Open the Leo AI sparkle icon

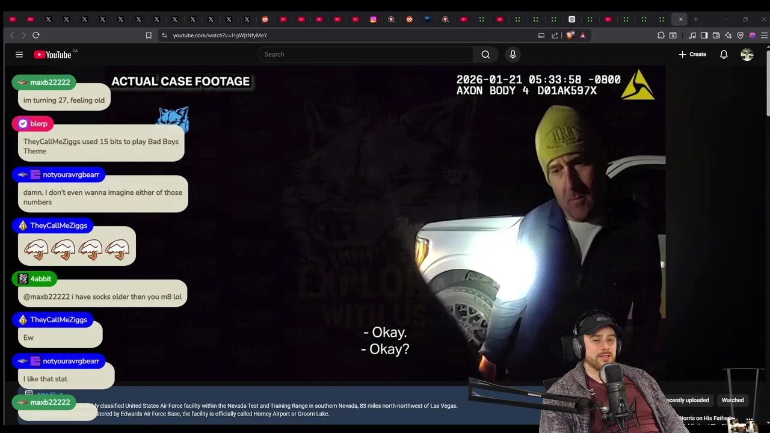[728, 35]
